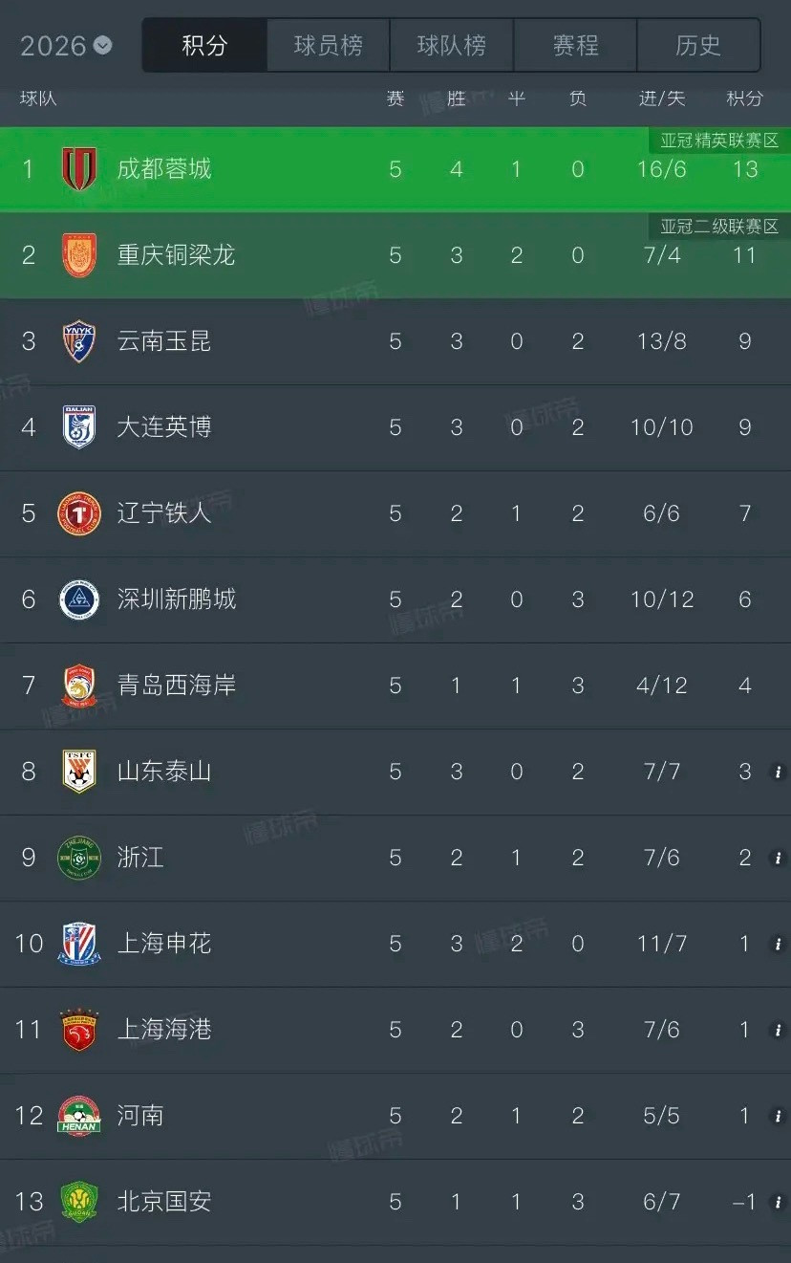Open the 浙江 team page
791x1263 pixels.
pyautogui.click(x=140, y=858)
